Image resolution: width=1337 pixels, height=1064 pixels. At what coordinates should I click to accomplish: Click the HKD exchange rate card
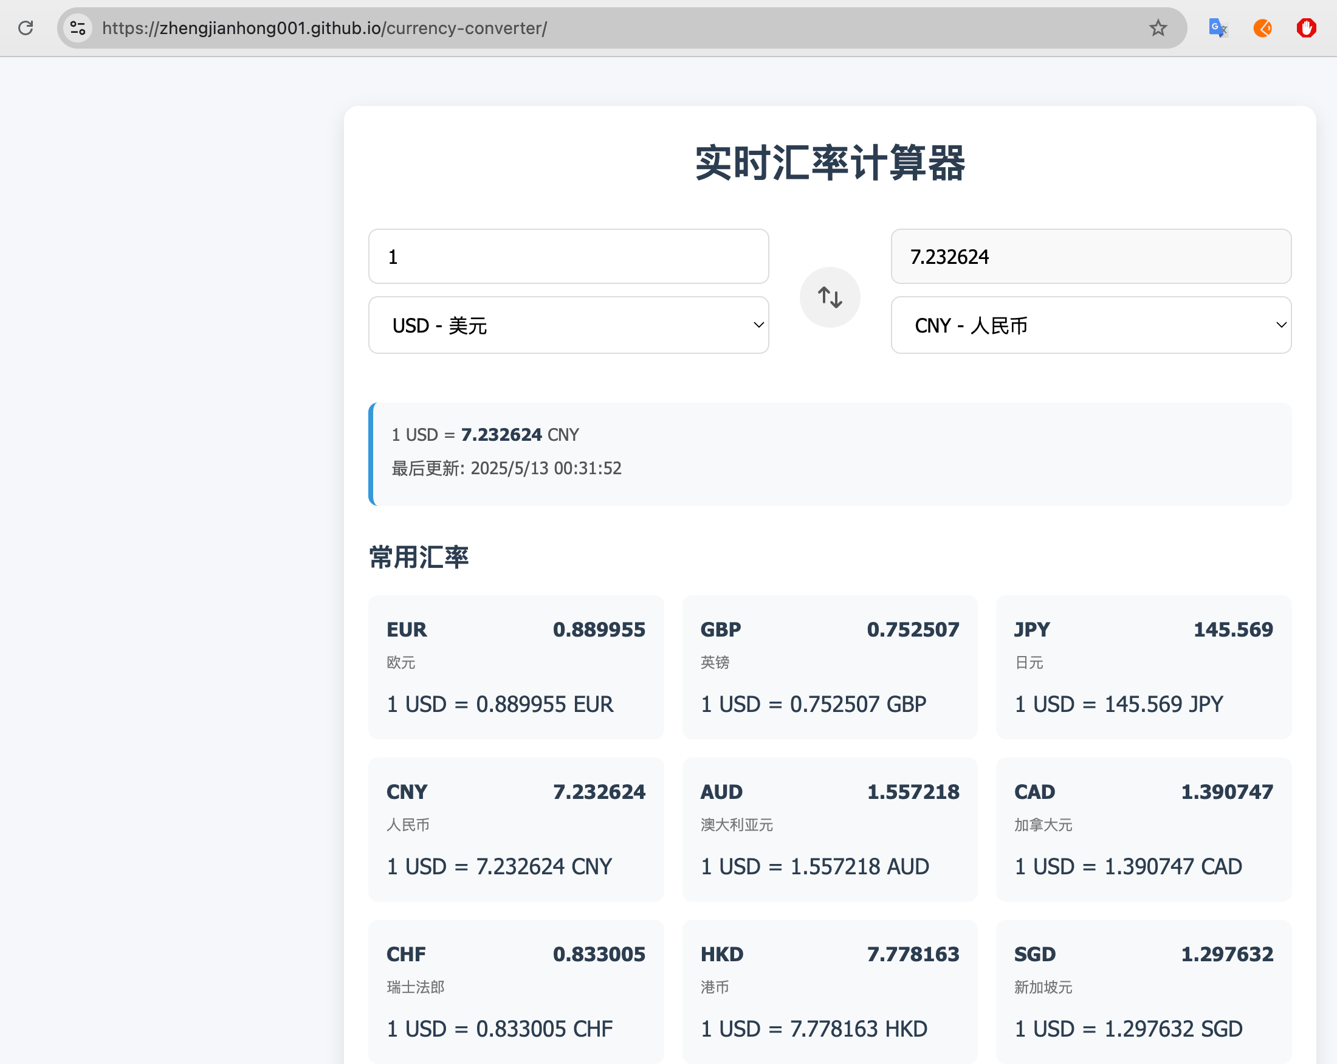tap(830, 992)
